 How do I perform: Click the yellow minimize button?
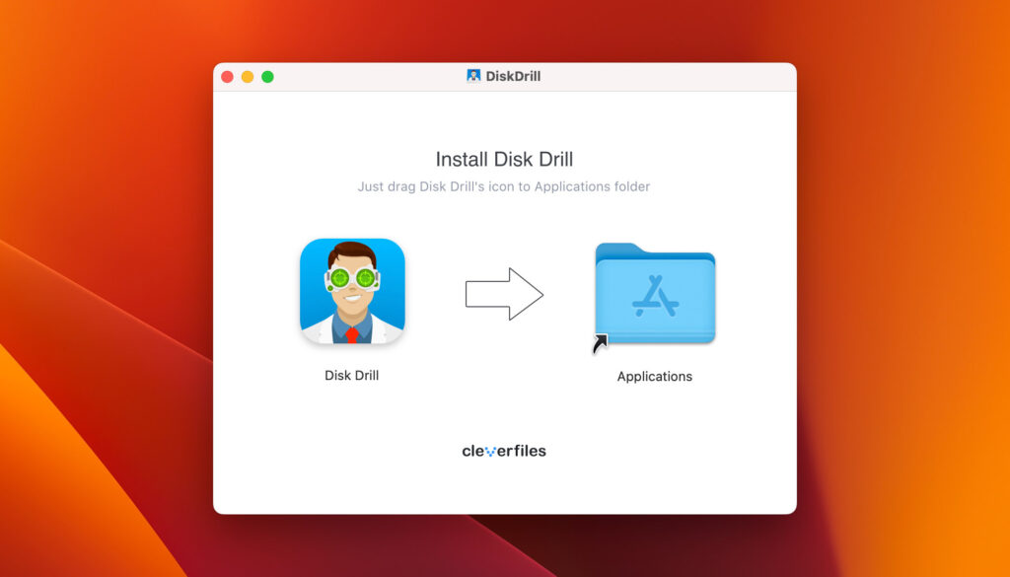248,75
